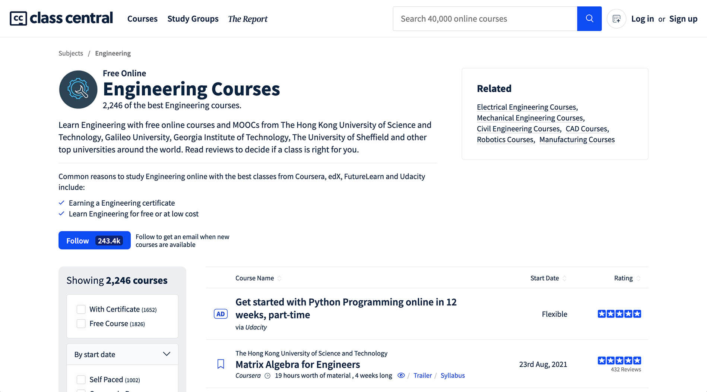Click the Coursera provider link
Screen dimensions: 707x392
[x=248, y=375]
